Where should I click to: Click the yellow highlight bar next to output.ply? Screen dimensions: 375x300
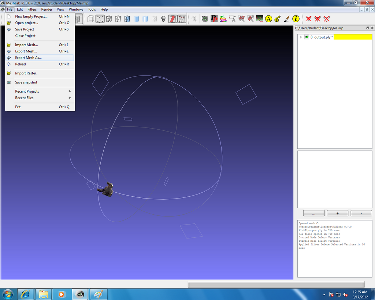pos(353,37)
